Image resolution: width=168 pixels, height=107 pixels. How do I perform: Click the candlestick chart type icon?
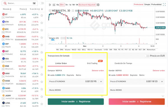[50, 5]
